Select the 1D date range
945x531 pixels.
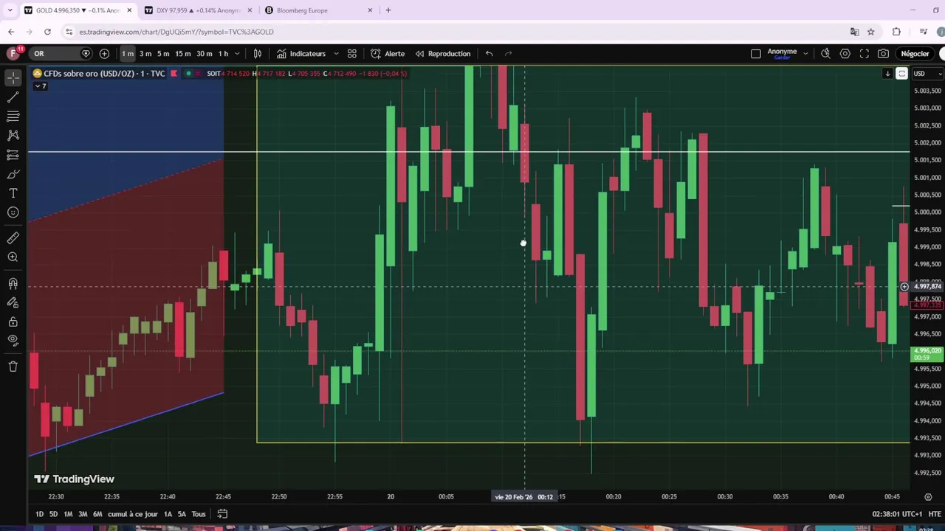[x=39, y=514]
